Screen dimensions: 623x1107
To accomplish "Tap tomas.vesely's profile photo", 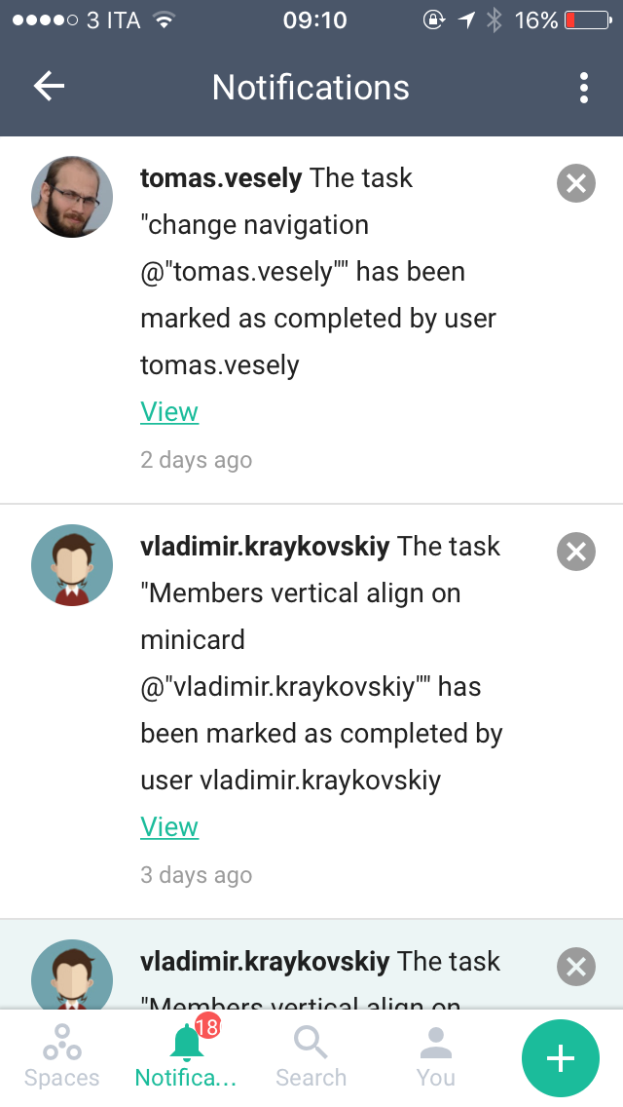I will pos(72,197).
